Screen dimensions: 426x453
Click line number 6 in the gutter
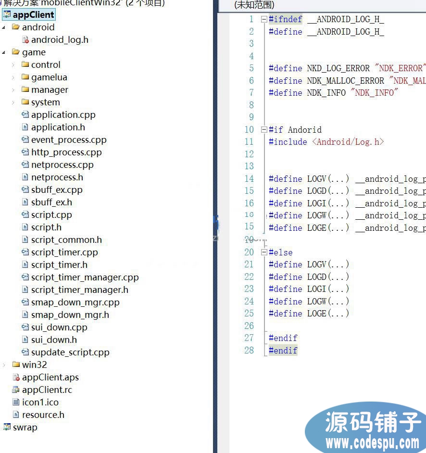(x=251, y=80)
